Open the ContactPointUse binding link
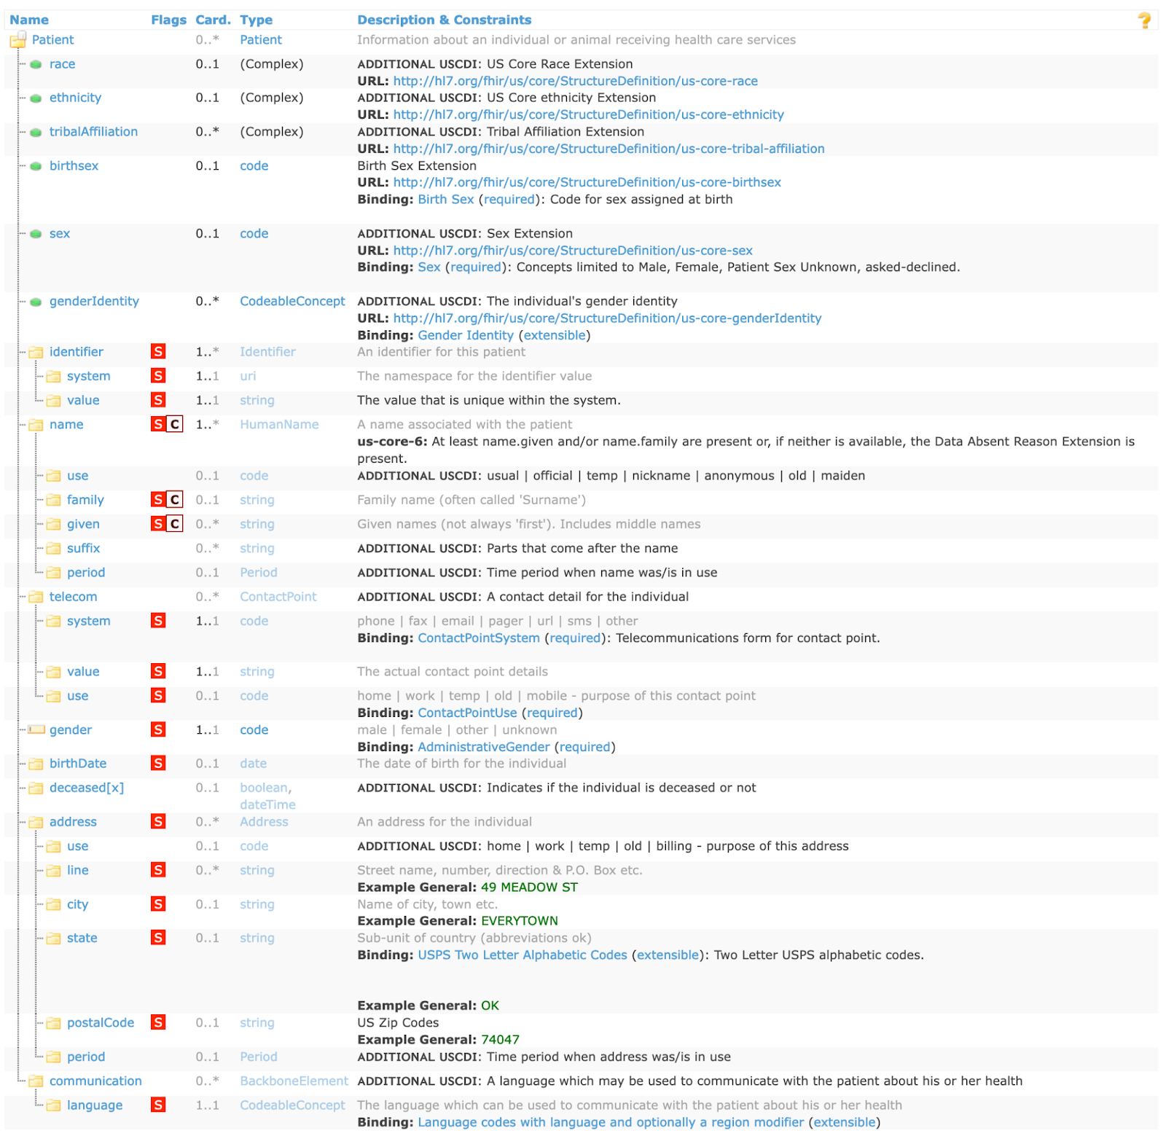The image size is (1166, 1136). click(x=467, y=713)
